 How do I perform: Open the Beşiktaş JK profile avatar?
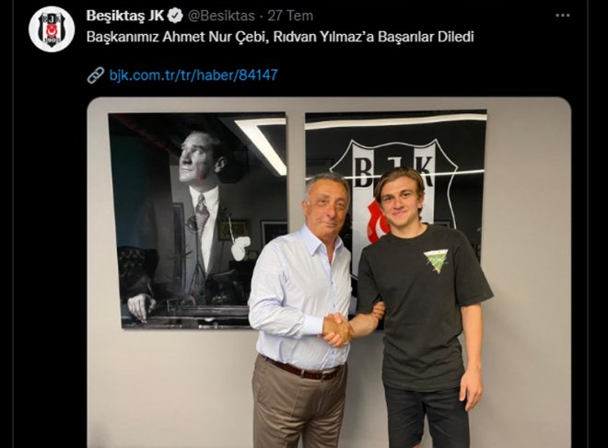(x=52, y=29)
